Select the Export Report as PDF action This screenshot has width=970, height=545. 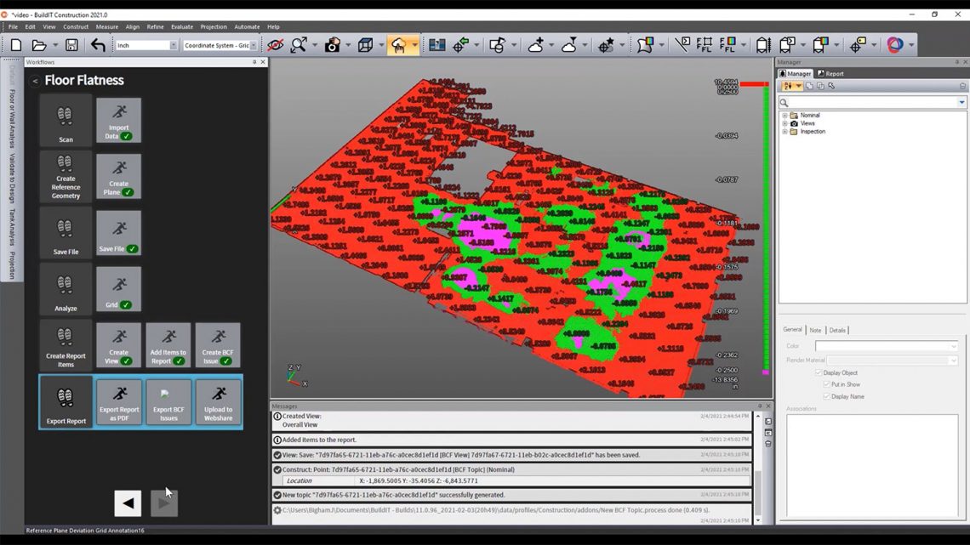click(x=118, y=401)
